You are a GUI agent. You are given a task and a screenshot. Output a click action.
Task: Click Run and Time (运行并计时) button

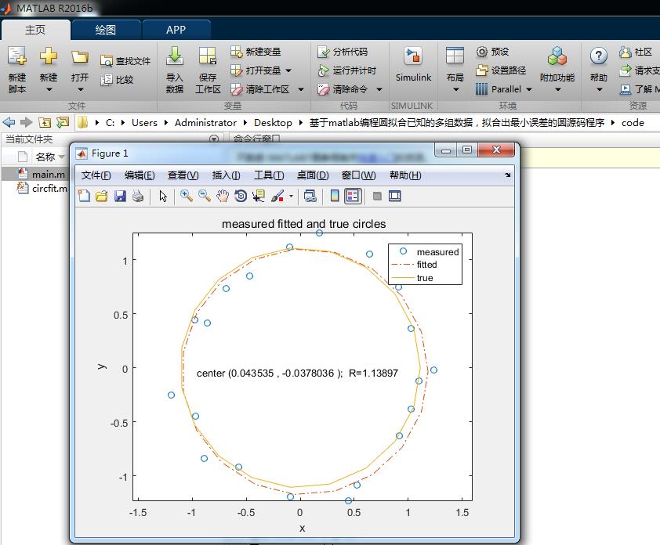[x=346, y=70]
